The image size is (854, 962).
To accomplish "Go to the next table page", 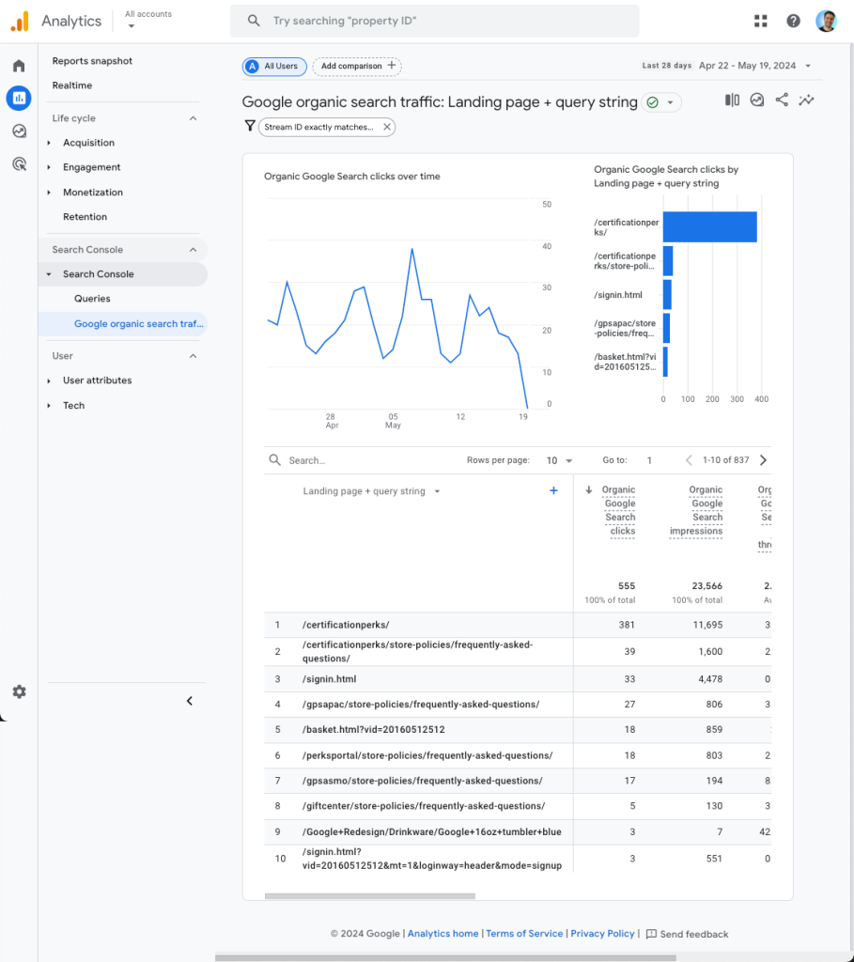I will pyautogui.click(x=763, y=460).
